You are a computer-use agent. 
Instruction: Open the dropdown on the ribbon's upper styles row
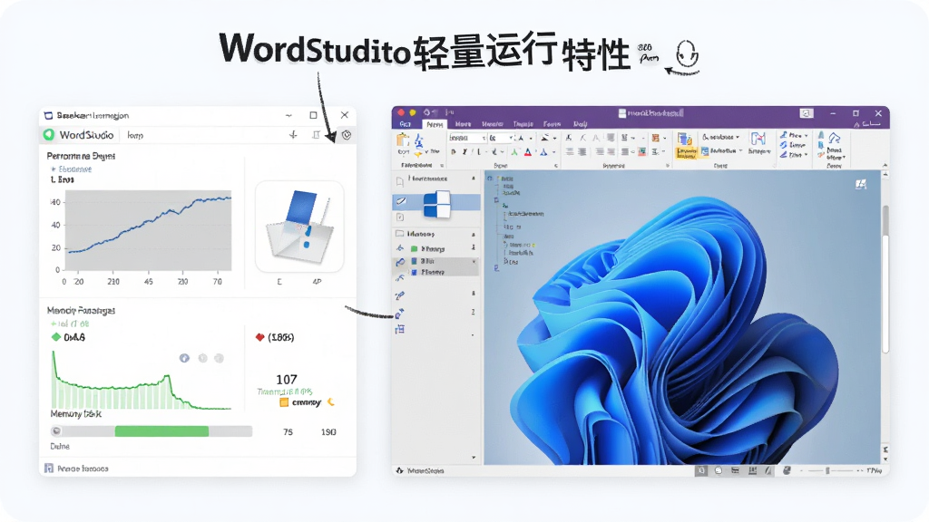738,138
